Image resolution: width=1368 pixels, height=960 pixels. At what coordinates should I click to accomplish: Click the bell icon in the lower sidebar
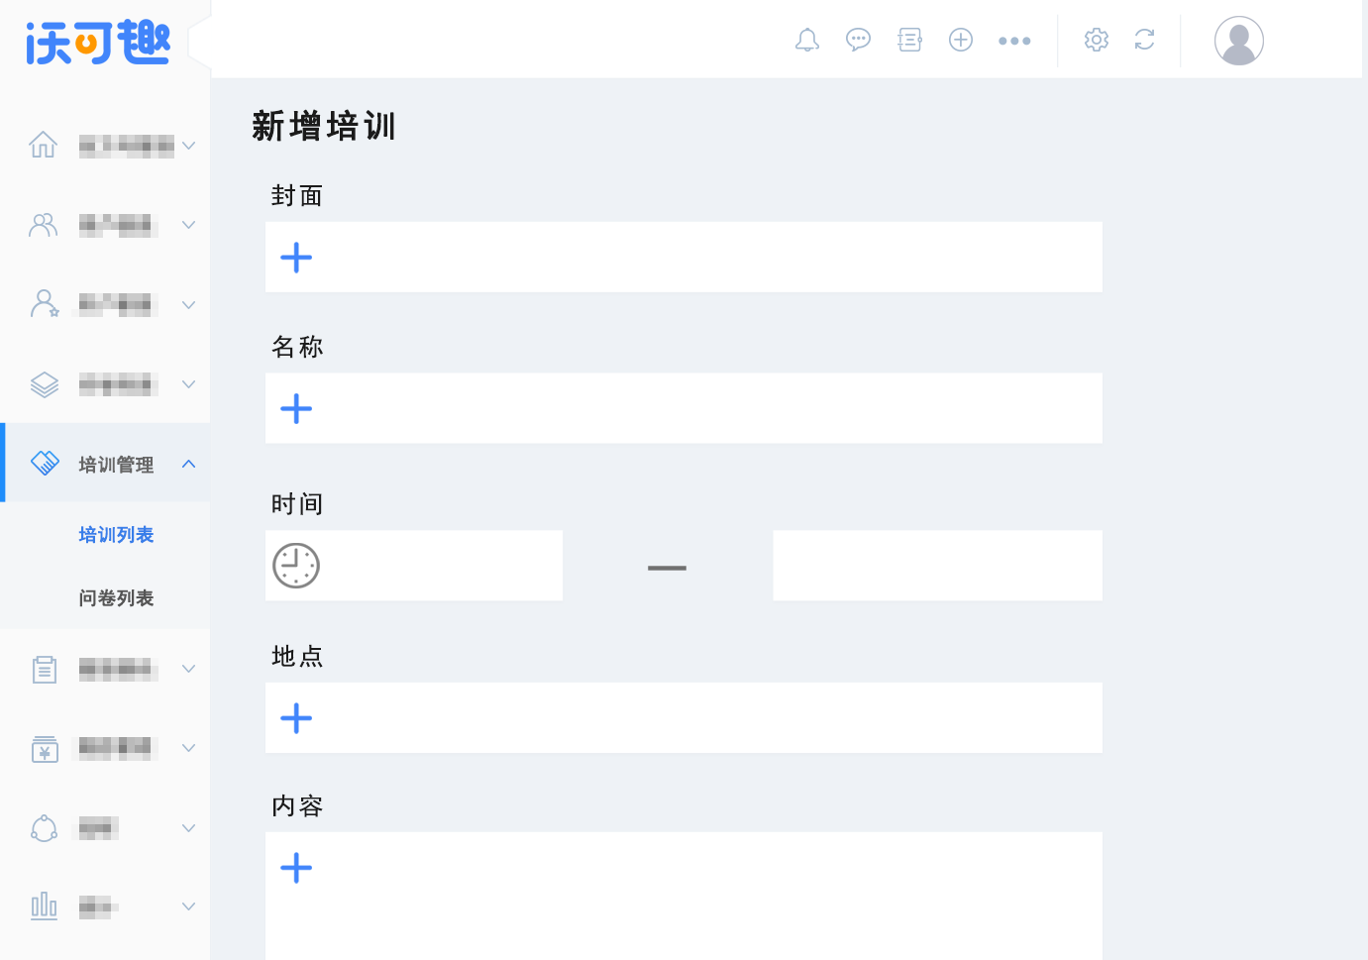tap(44, 827)
